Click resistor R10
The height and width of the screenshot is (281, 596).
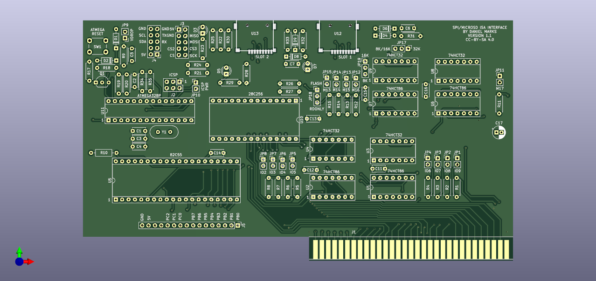104,153
